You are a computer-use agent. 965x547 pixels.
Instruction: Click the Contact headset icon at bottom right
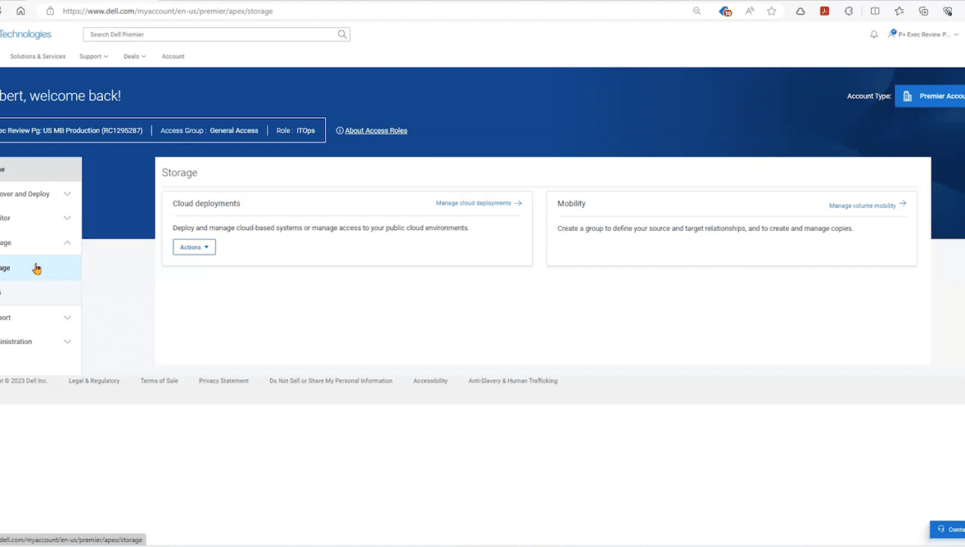(941, 529)
